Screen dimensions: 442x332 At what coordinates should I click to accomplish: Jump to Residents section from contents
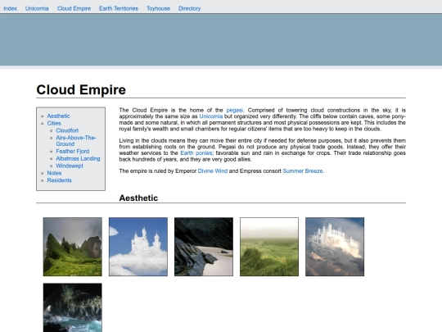[x=59, y=180]
